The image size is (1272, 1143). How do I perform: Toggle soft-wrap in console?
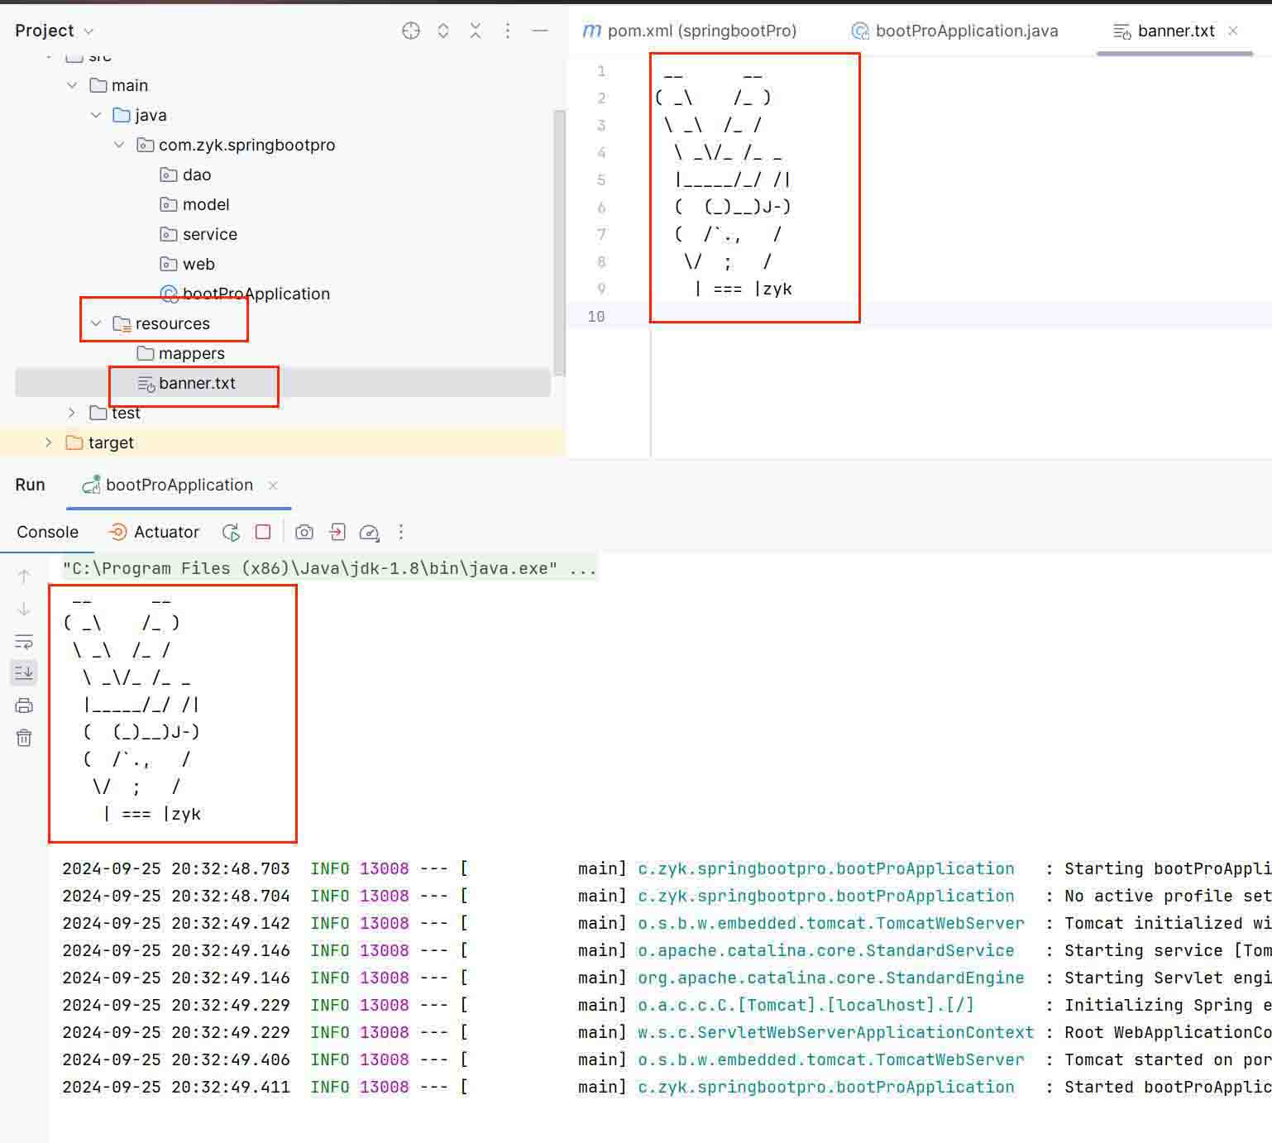coord(24,642)
